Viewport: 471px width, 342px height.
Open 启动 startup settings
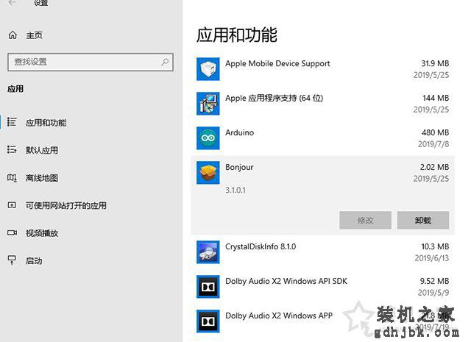34,261
